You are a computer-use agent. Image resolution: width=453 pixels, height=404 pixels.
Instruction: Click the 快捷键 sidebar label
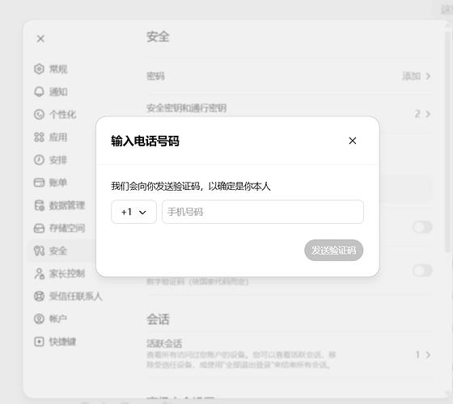(63, 342)
